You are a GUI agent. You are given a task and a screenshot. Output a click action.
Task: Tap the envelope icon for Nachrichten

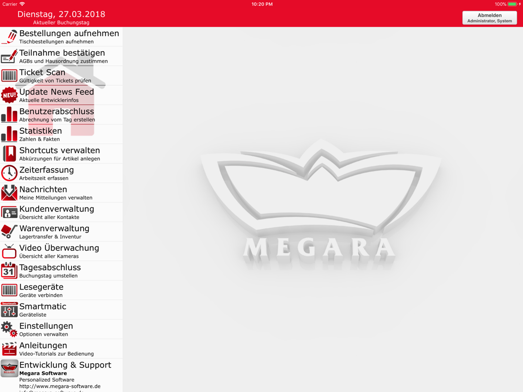[x=9, y=193]
